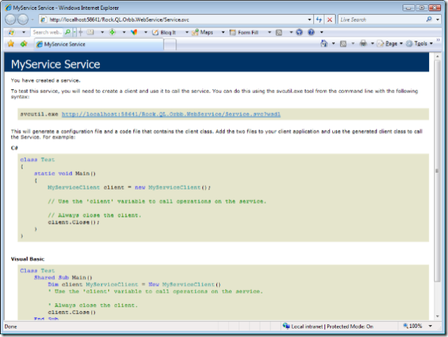Screen dimensions: 448x337
Task: Click the 'You have created a service.' text
Action: pos(46,81)
